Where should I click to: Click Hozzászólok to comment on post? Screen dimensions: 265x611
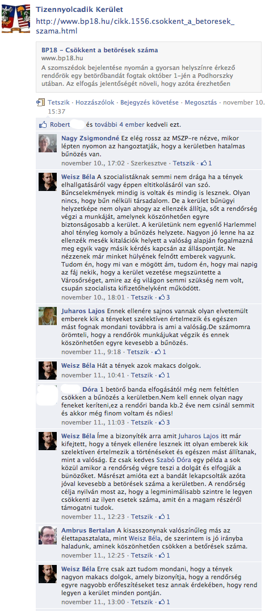(x=95, y=102)
